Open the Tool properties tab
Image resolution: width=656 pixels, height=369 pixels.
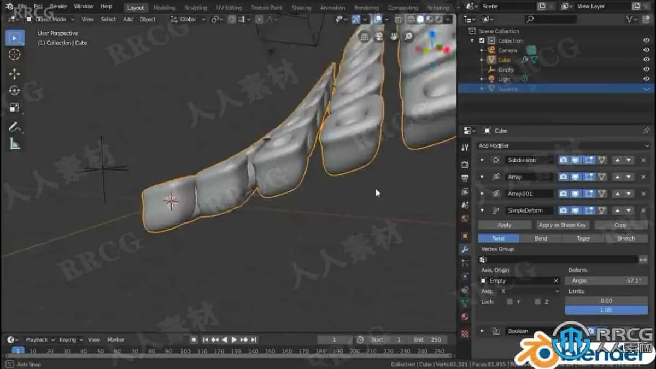tap(465, 148)
